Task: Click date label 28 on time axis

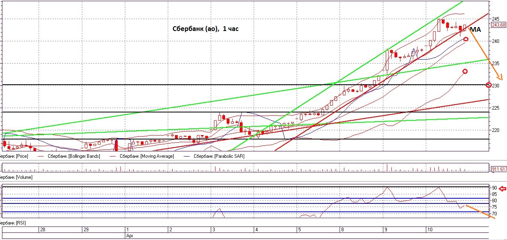Action: coord(43,230)
